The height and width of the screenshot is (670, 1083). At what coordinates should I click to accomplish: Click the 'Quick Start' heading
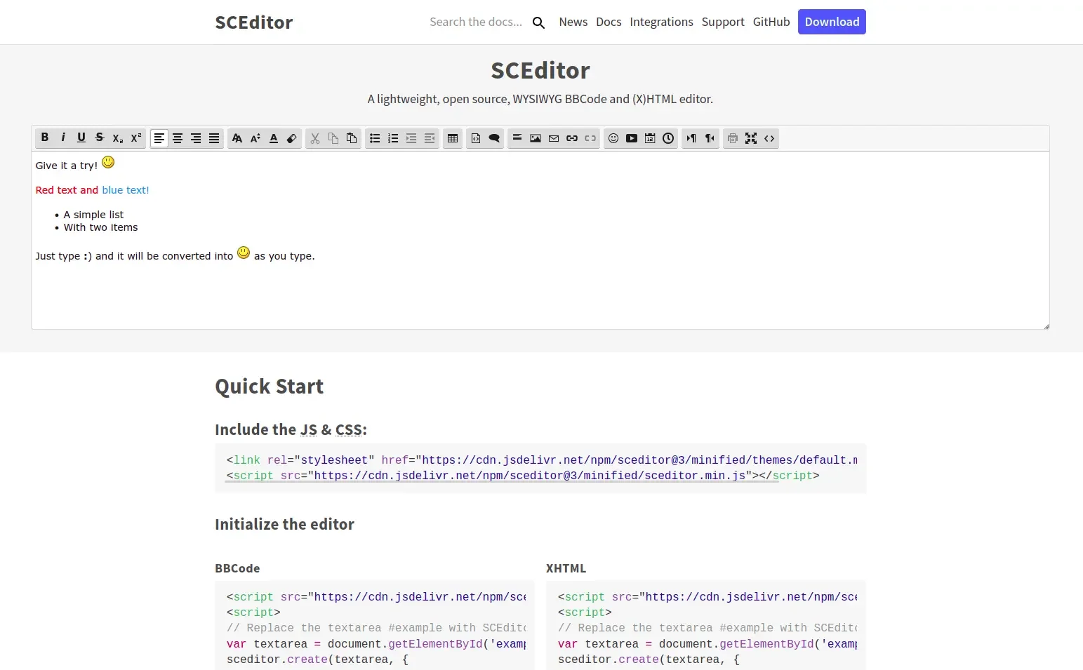[269, 387]
